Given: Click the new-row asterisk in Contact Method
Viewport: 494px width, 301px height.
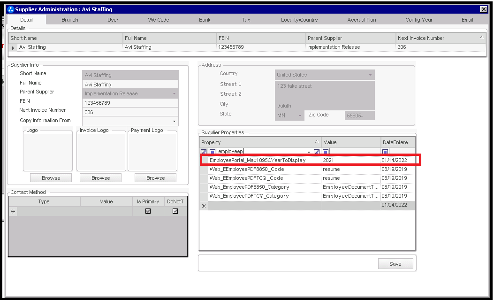Looking at the screenshot, I should [x=13, y=211].
